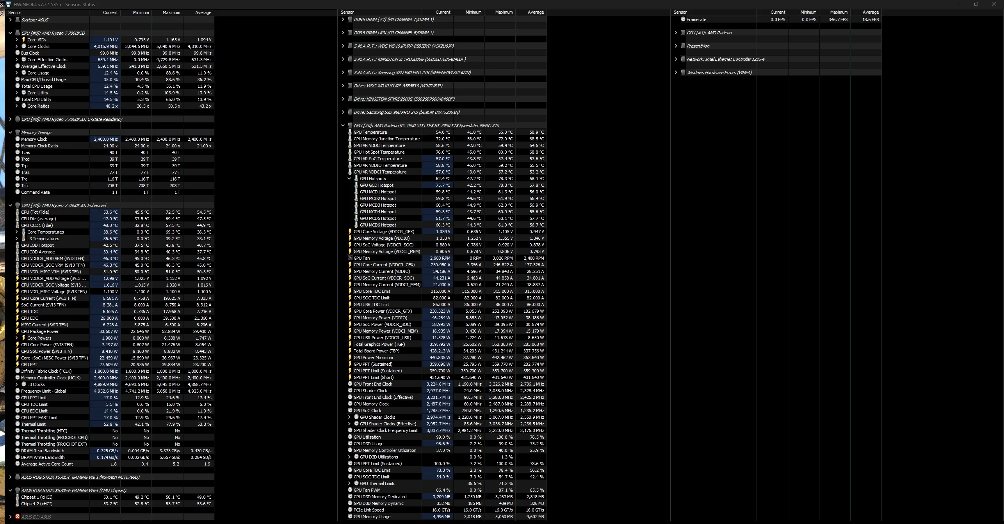Image resolution: width=1004 pixels, height=524 pixels.
Task: Expand the Network: Intel Ethernet Controller I225-V group
Action: 676,59
